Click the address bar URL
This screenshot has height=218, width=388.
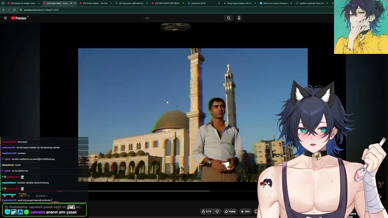(x=41, y=10)
